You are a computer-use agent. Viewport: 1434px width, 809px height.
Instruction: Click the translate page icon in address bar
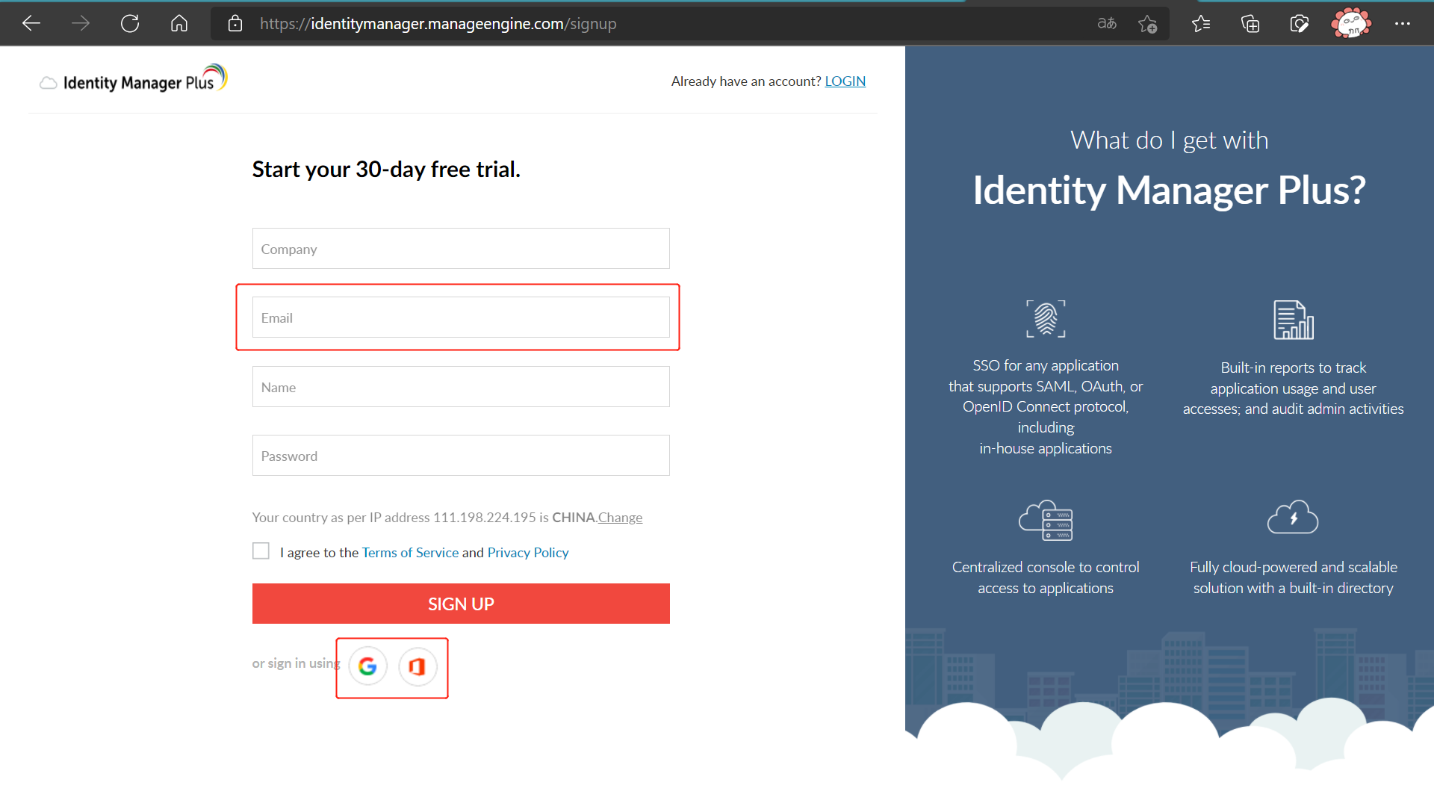click(1107, 24)
